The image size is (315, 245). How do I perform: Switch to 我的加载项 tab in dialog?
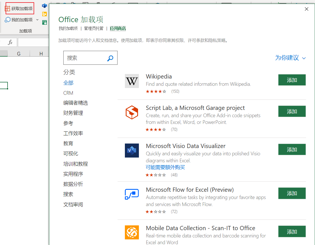click(68, 28)
